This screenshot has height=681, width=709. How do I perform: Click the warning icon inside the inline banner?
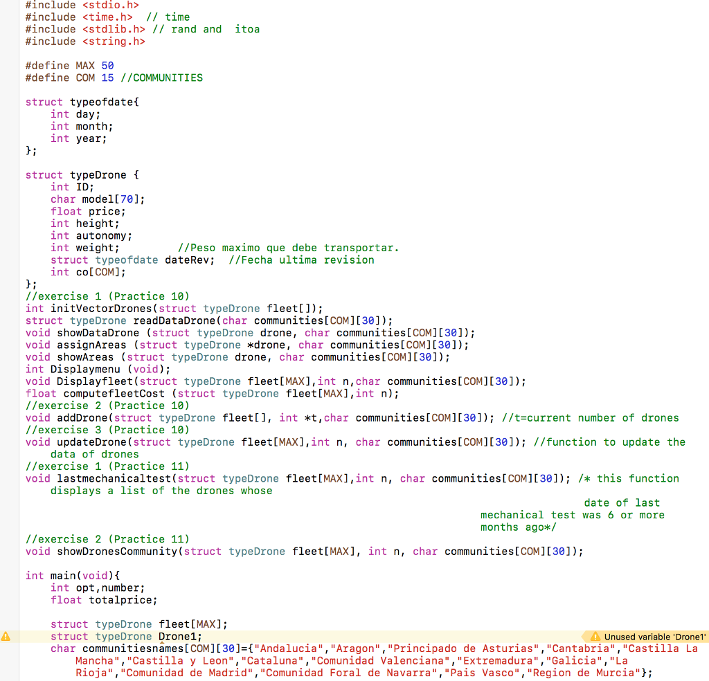pos(595,637)
